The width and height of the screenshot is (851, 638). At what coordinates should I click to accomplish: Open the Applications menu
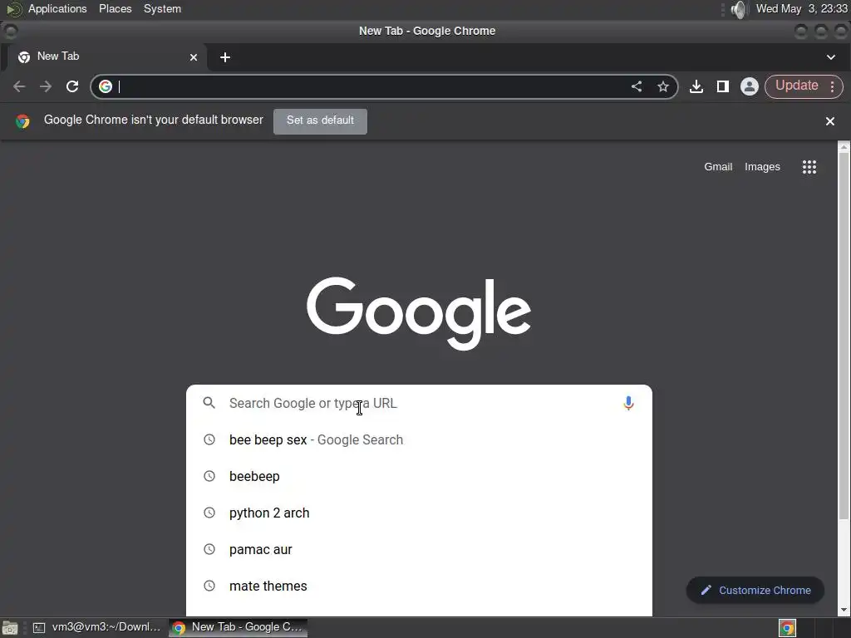pyautogui.click(x=57, y=8)
